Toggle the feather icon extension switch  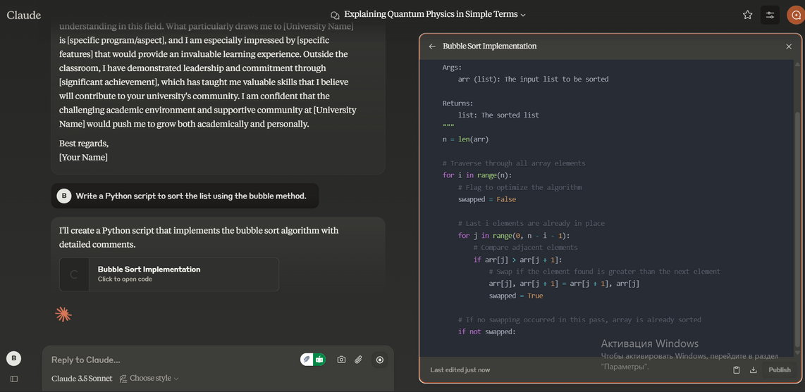307,360
